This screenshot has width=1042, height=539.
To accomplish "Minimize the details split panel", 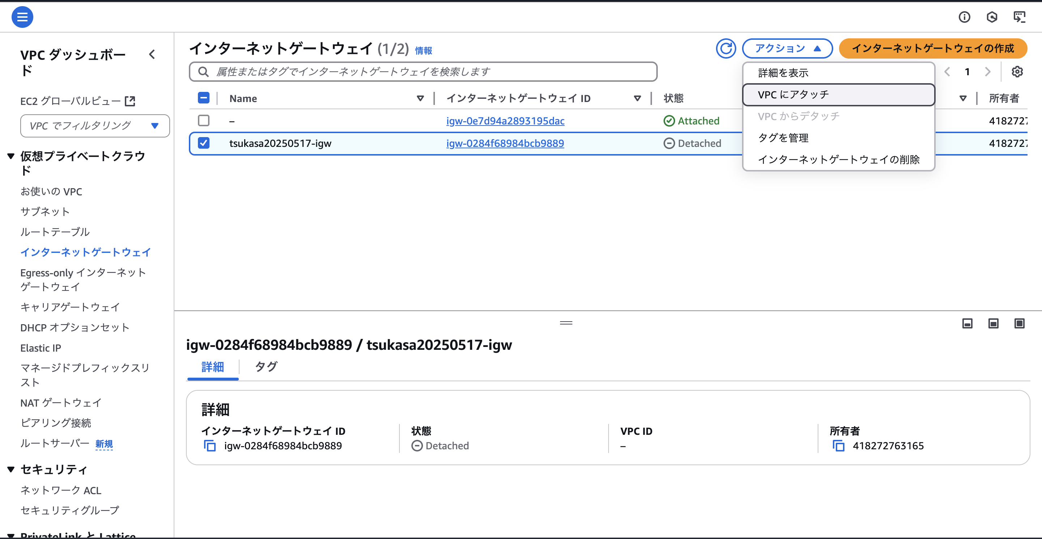I will (x=967, y=323).
